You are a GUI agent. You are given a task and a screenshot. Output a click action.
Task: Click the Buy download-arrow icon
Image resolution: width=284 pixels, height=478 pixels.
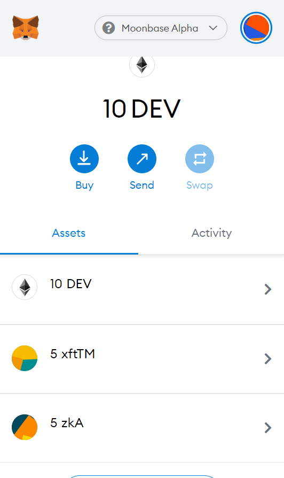click(x=84, y=159)
